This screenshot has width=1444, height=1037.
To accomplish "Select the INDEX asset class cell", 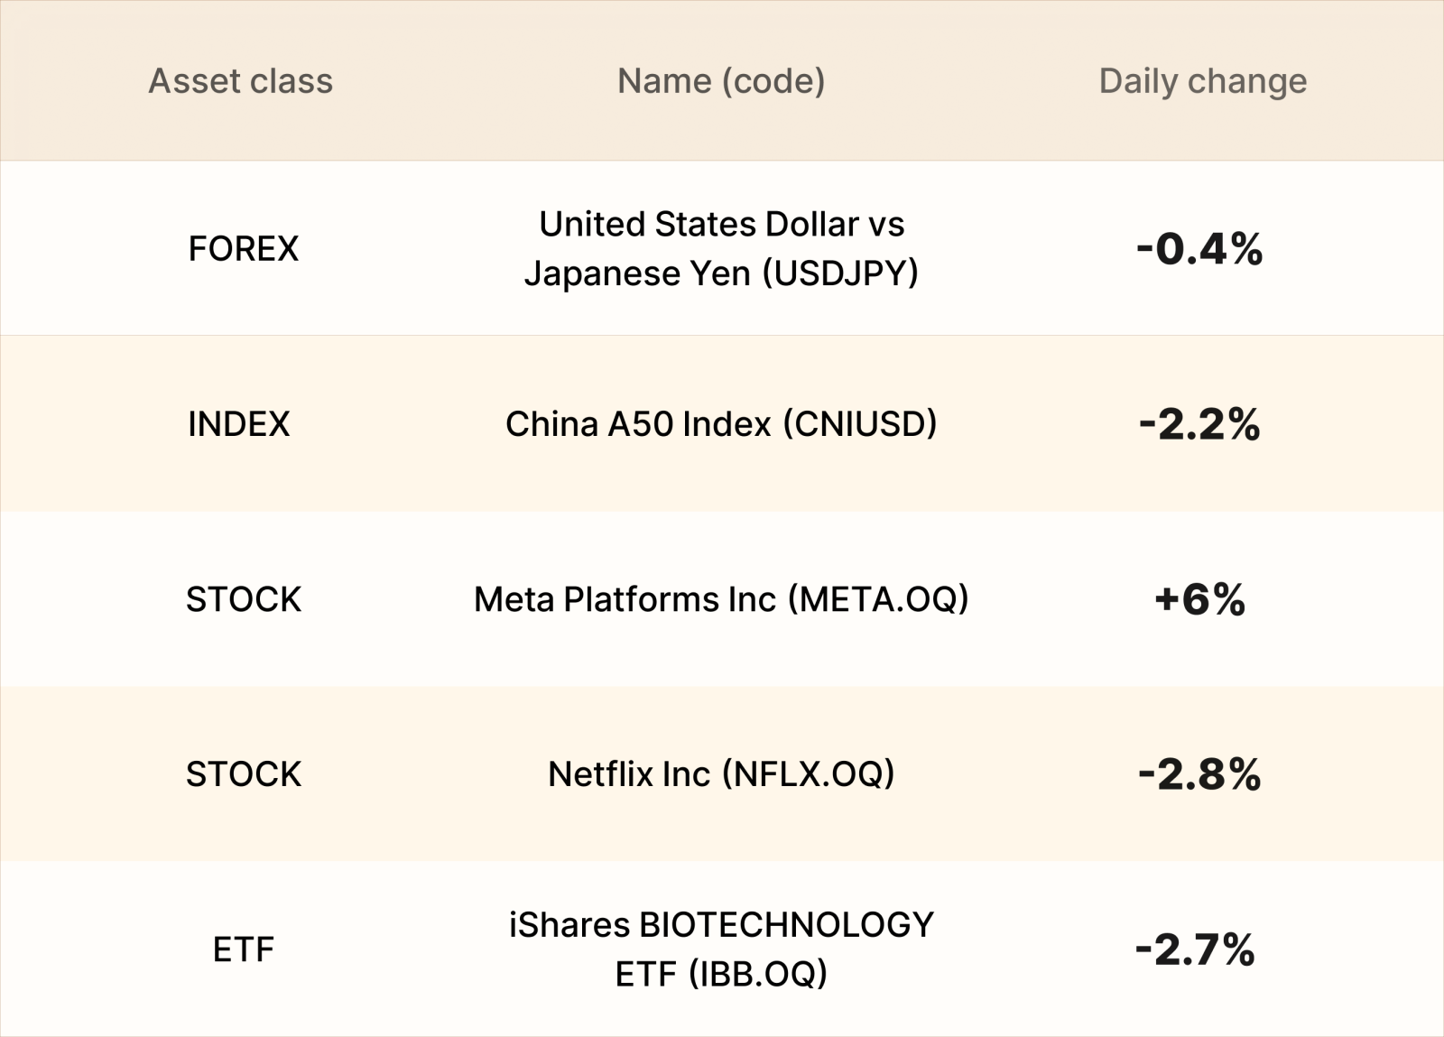I will (239, 423).
